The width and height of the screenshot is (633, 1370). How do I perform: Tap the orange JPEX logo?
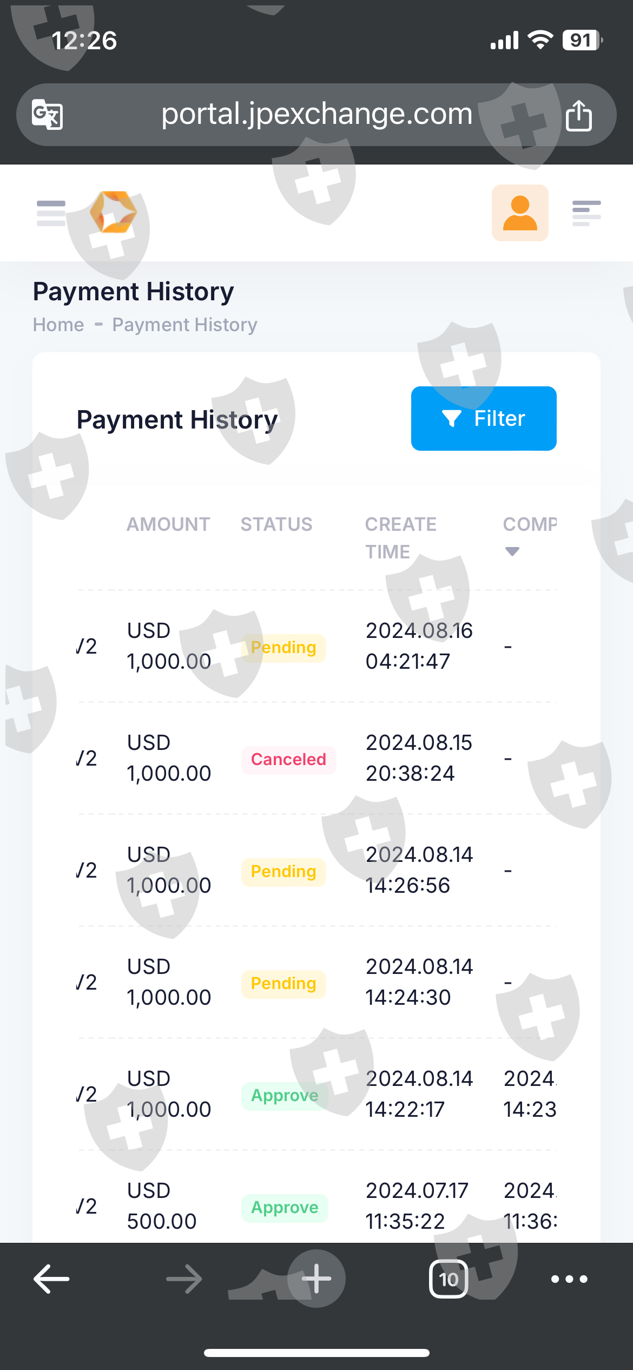point(113,212)
